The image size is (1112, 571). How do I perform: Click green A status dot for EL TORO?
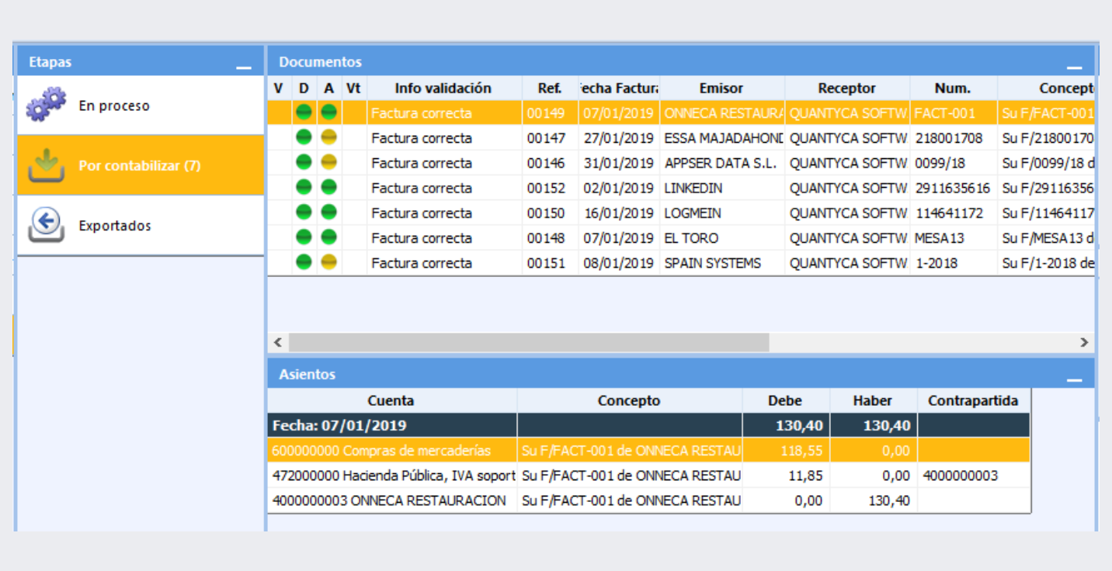coord(329,238)
